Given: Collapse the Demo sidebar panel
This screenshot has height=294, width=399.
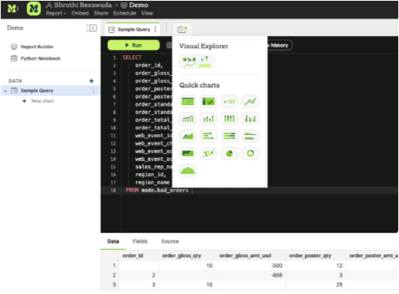Looking at the screenshot, I should coord(91,28).
